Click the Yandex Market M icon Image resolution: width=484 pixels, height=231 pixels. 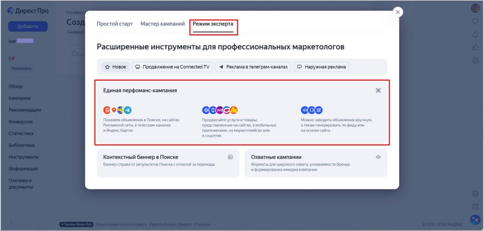tap(234, 110)
